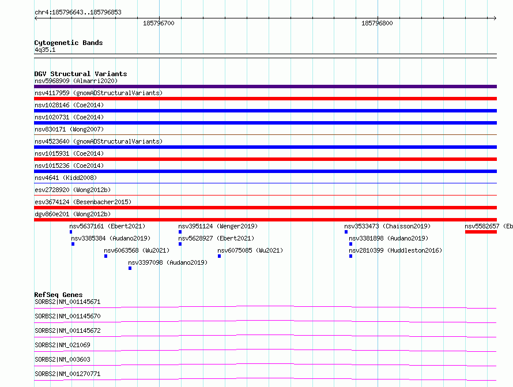Click blue marker under nsv6063568
The height and width of the screenshot is (387, 513).
105,256
